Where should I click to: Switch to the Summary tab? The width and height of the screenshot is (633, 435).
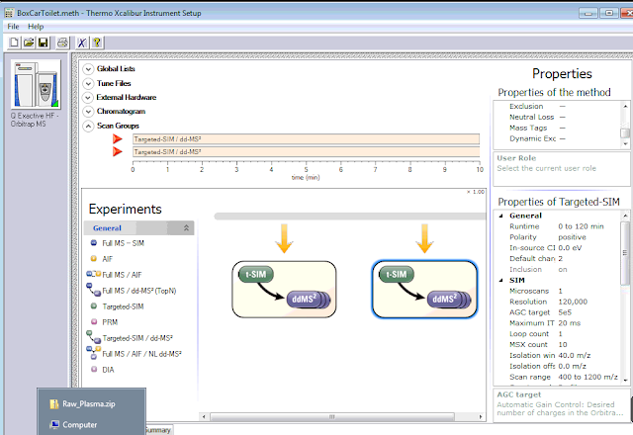pyautogui.click(x=158, y=430)
